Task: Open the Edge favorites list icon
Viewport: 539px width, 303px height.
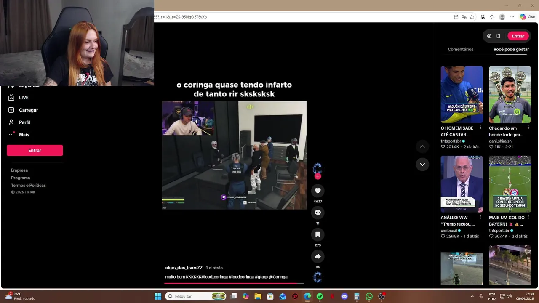Action: [492, 17]
